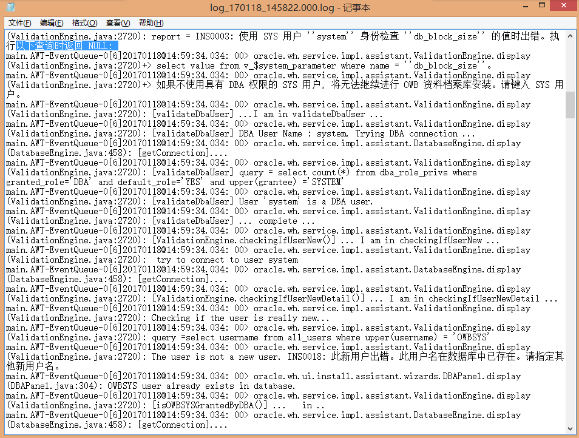Screen dimensions: 579x438
Task: Click 'oracle.wh.ui.install.assistant.wizards.DBAPanel.display' text
Action: 387,376
